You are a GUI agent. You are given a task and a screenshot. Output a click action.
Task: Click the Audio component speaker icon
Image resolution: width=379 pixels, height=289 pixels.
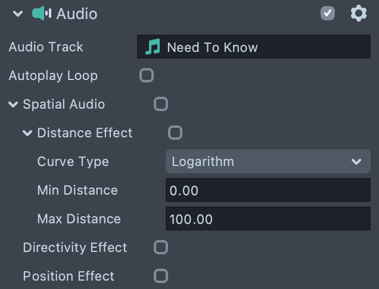[x=42, y=13]
